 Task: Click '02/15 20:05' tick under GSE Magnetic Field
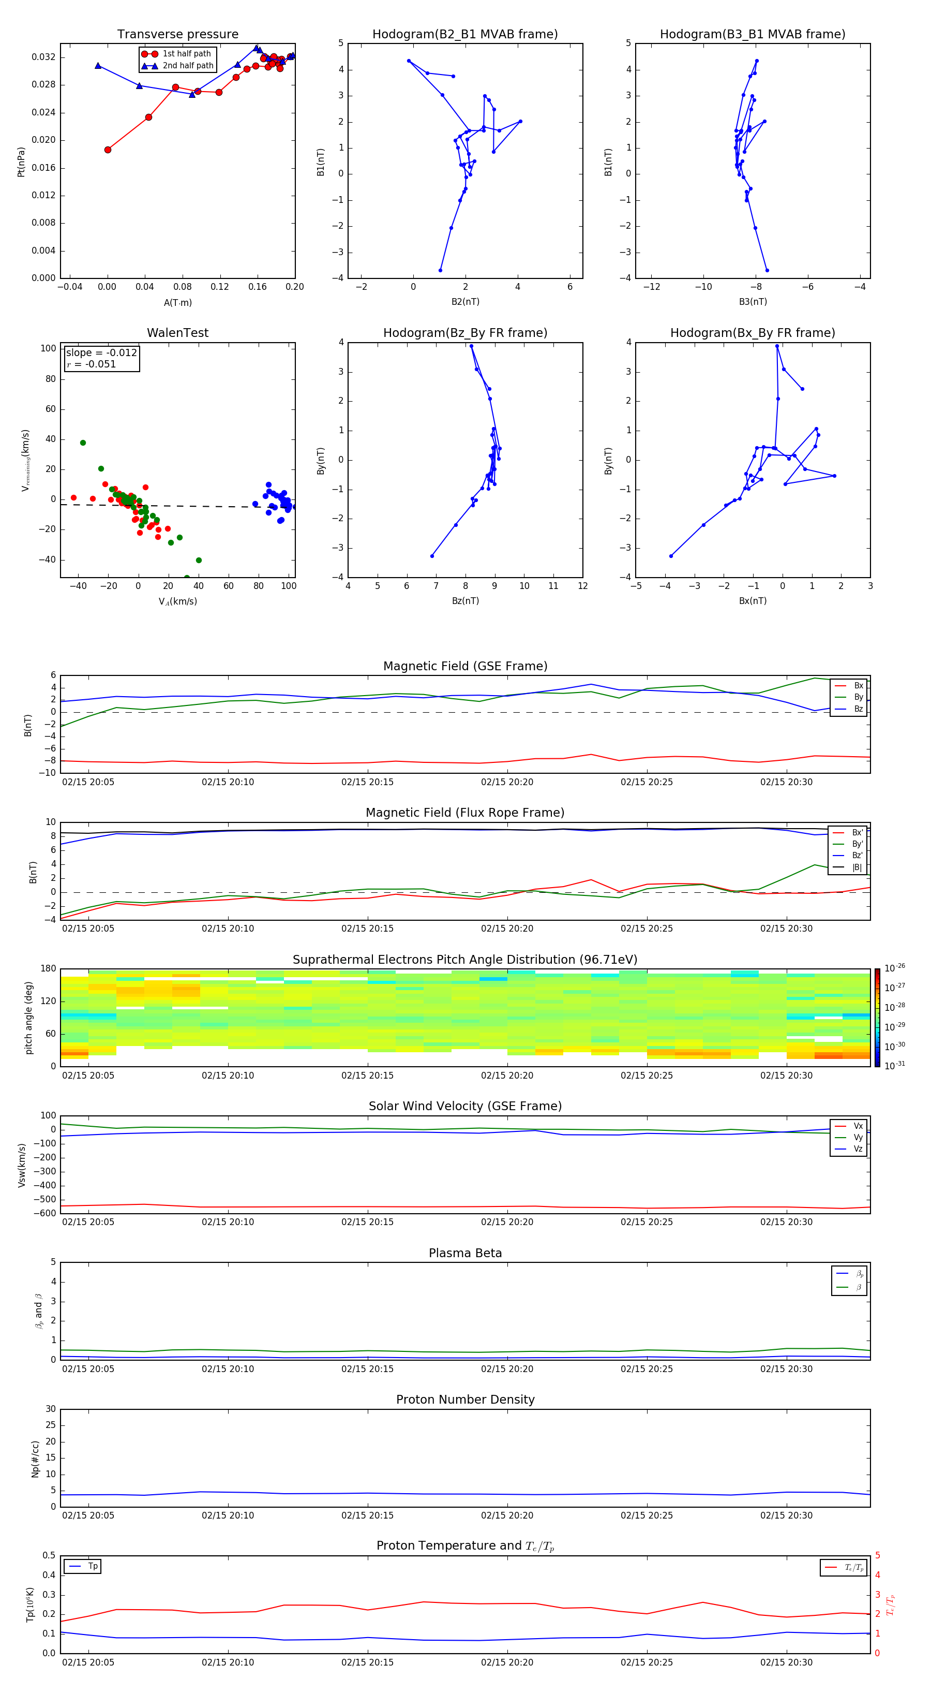tap(88, 783)
